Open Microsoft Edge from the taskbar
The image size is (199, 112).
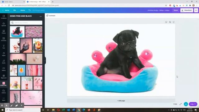pyautogui.click(x=84, y=110)
